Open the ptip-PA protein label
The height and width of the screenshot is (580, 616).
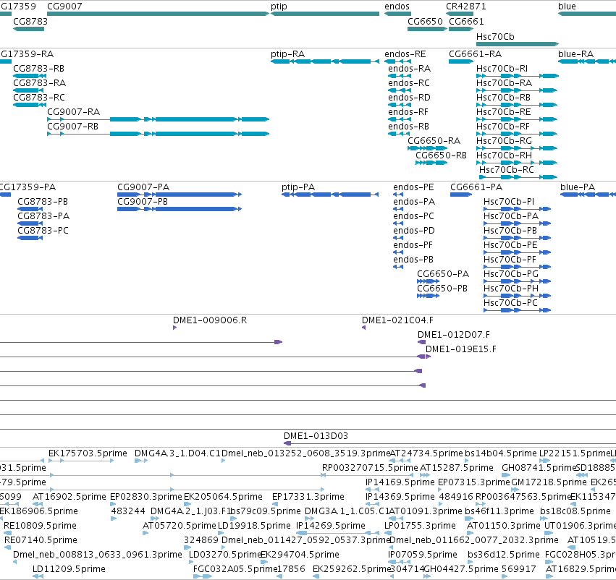(x=298, y=187)
